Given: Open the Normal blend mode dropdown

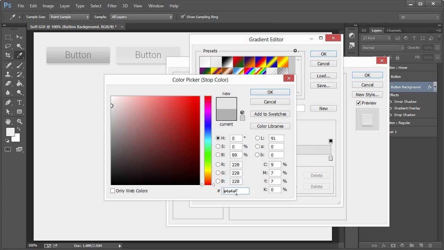Looking at the screenshot, I should 383,48.
